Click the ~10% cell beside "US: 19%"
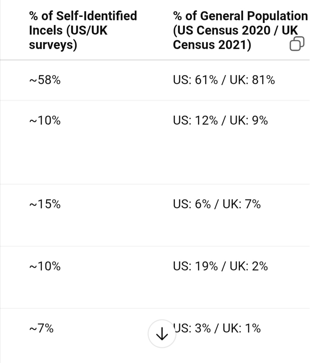324x363 pixels. click(x=45, y=266)
